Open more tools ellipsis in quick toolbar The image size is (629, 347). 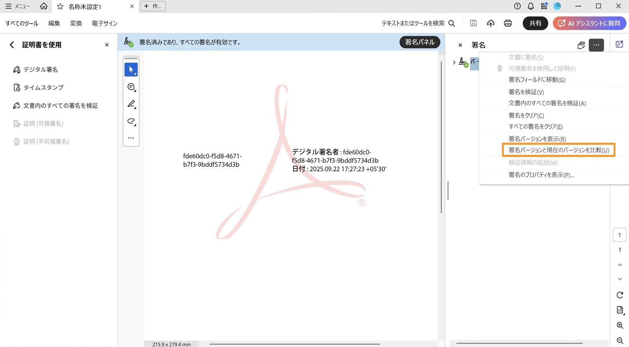(131, 138)
